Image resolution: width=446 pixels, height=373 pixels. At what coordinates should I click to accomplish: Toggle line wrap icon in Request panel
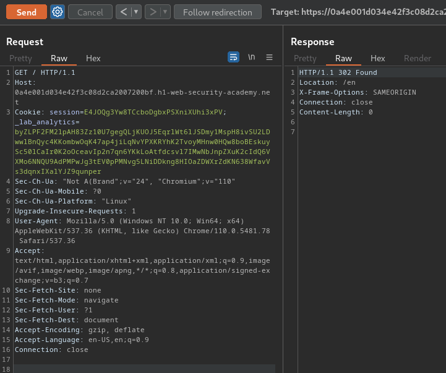point(233,57)
